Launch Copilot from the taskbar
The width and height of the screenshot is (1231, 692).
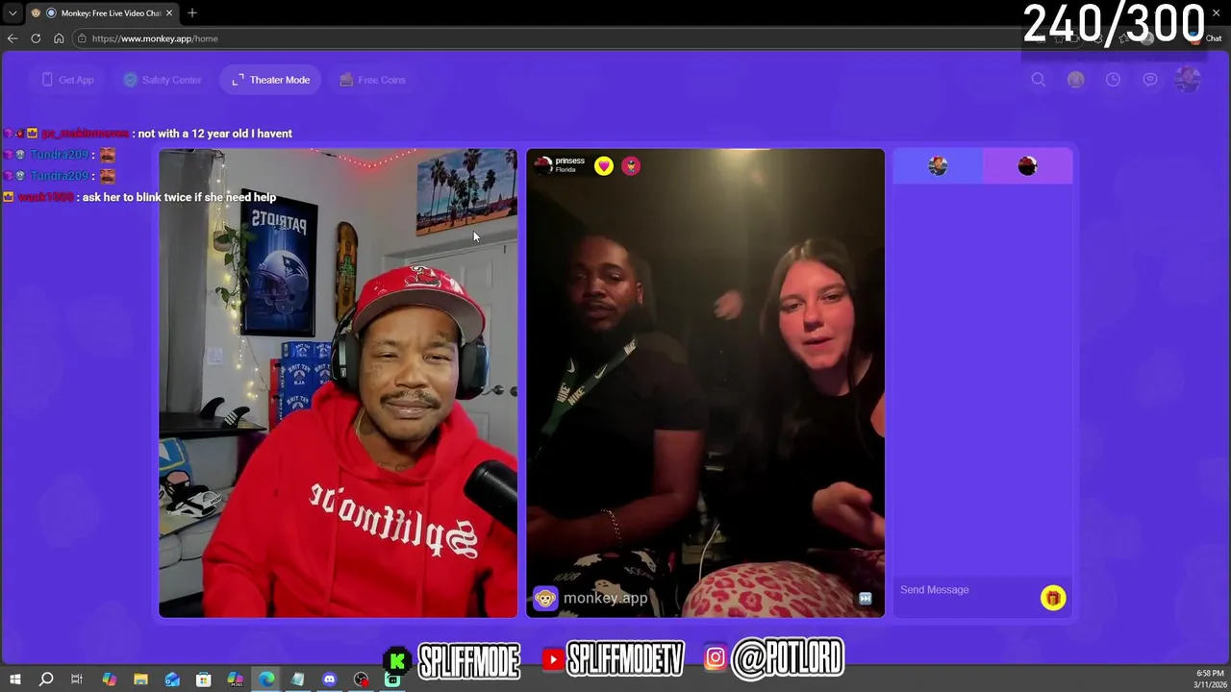(109, 680)
